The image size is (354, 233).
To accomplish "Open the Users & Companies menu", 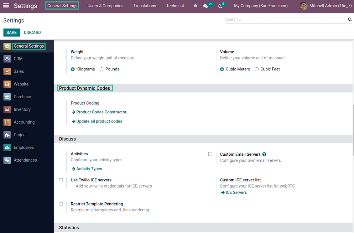I will pos(105,6).
